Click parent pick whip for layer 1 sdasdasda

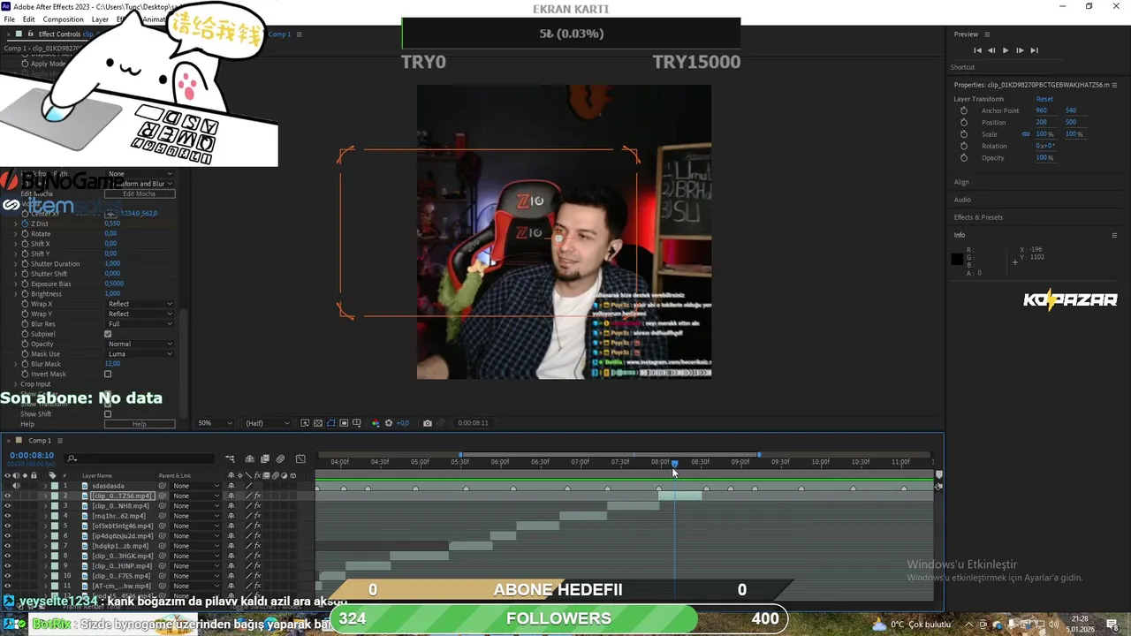(163, 486)
